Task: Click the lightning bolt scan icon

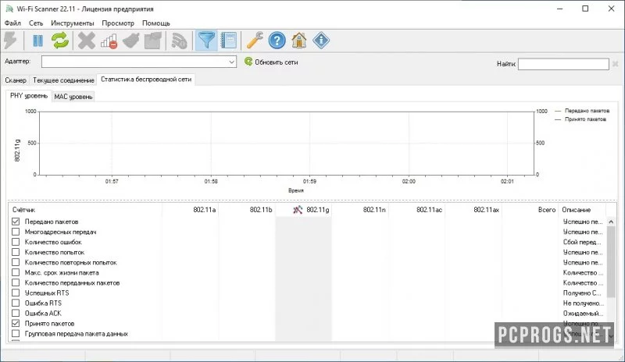Action: (x=10, y=41)
